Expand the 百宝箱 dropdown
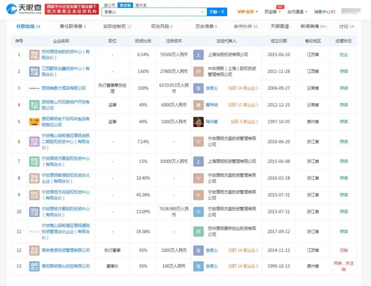The image size is (371, 286). click(x=273, y=12)
